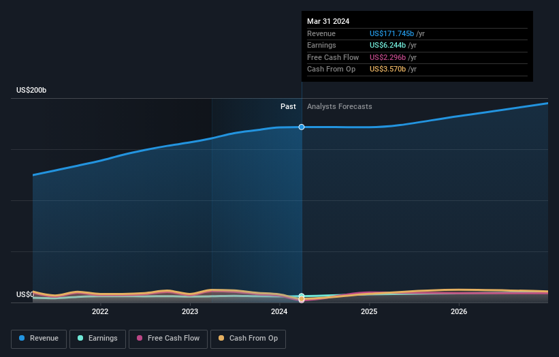Select the 2022 x-axis label
559x357 pixels.
pos(100,312)
